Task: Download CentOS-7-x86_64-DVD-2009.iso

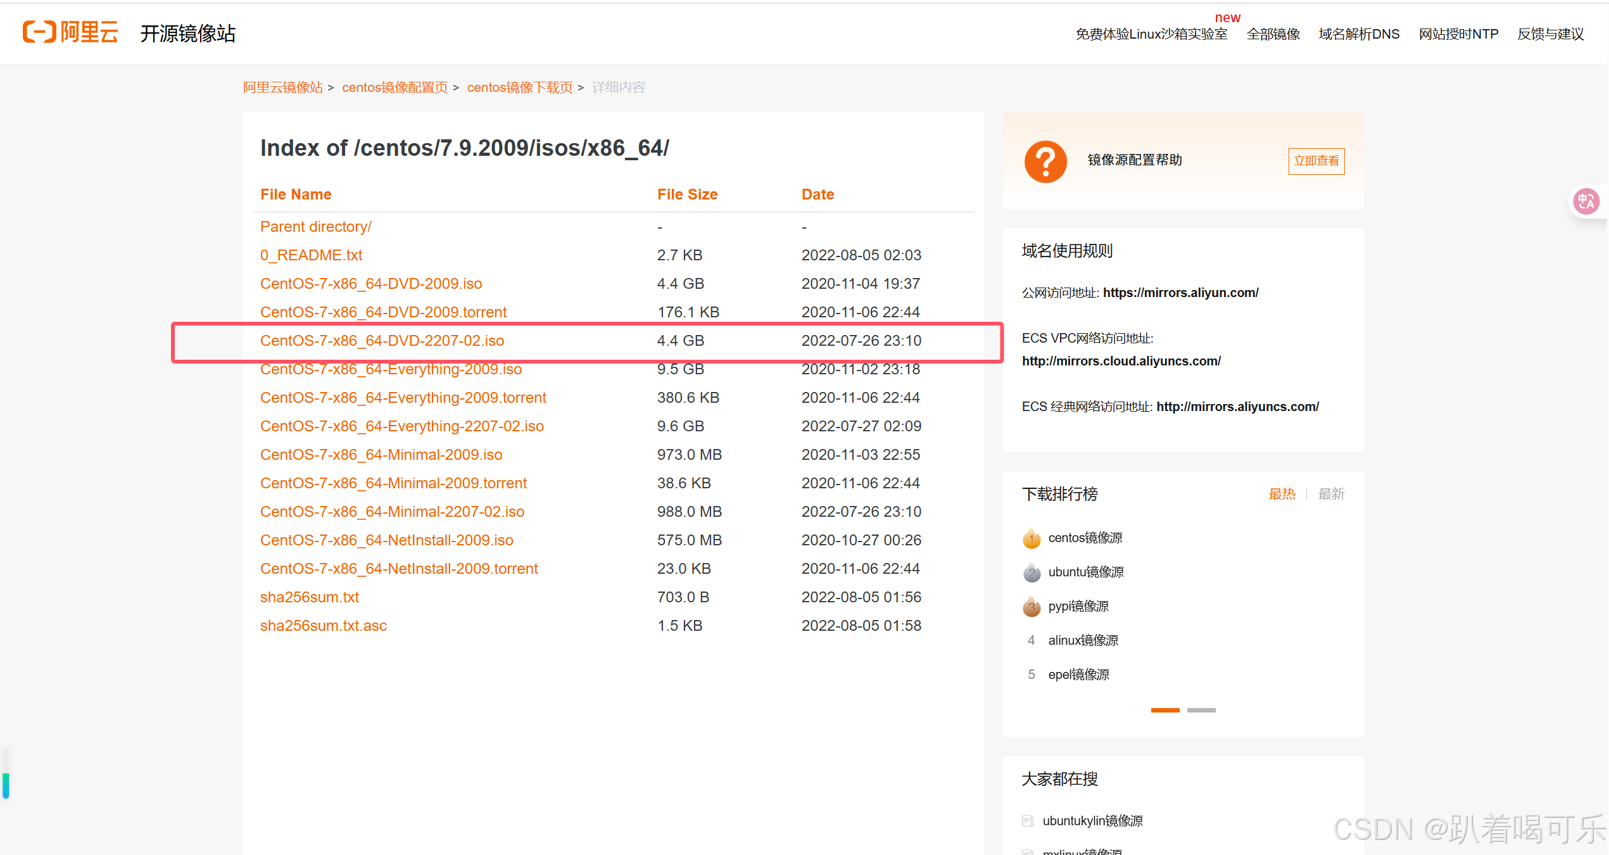Action: (371, 284)
